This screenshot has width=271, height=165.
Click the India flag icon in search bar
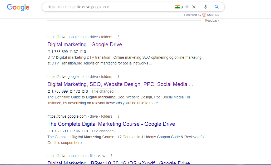pyautogui.click(x=177, y=7)
